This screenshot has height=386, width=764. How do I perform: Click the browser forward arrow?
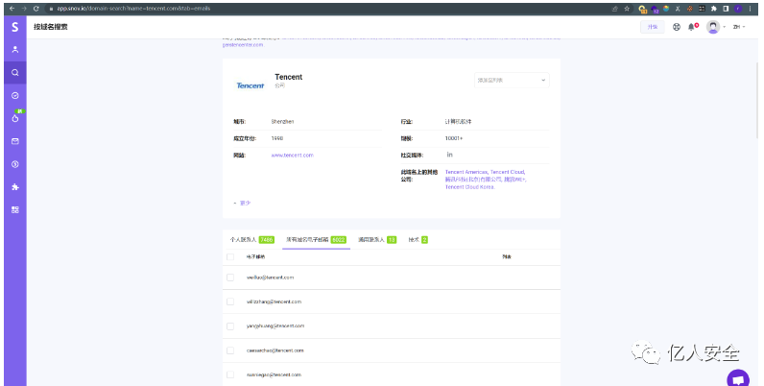pos(23,9)
